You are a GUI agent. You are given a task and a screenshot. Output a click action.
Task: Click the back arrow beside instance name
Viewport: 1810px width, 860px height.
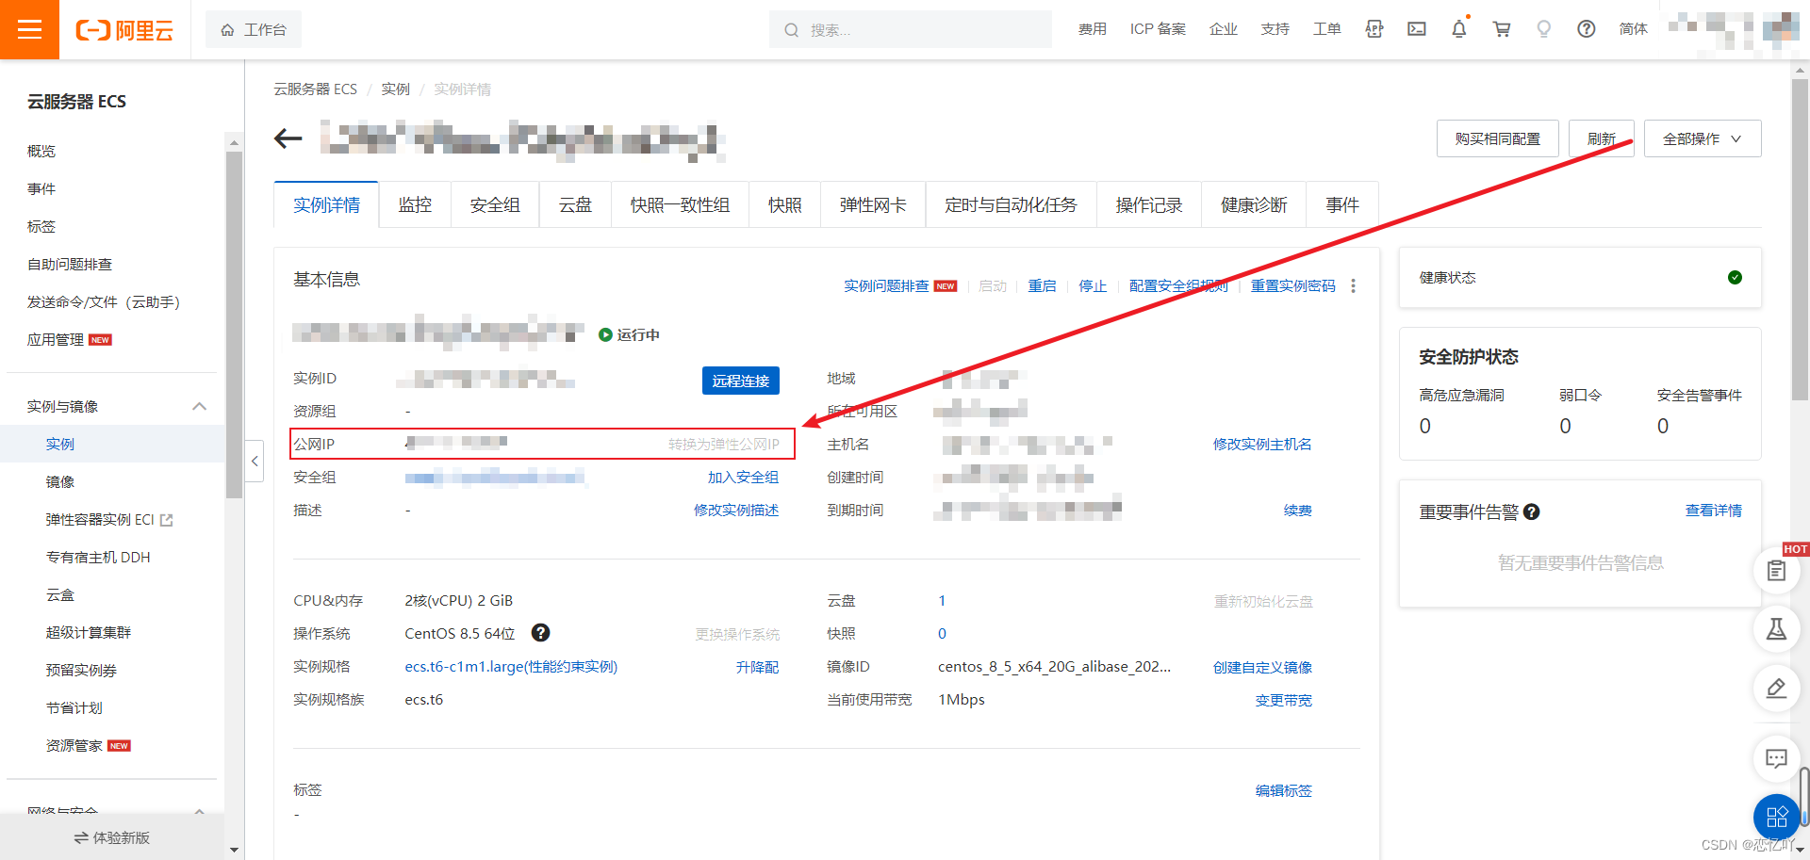click(x=288, y=138)
